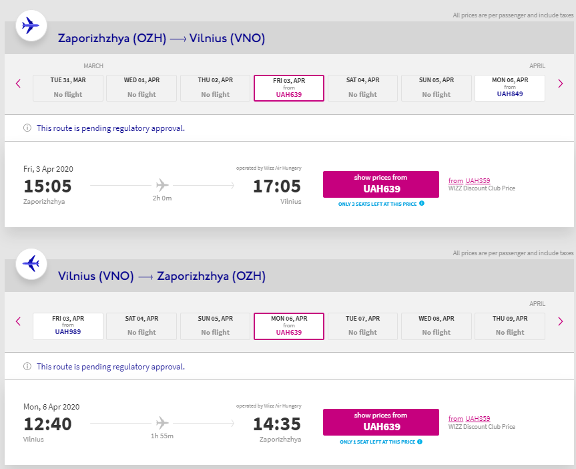576x469 pixels.
Task: Click info icon beside return regulatory approval notice
Action: point(27,366)
